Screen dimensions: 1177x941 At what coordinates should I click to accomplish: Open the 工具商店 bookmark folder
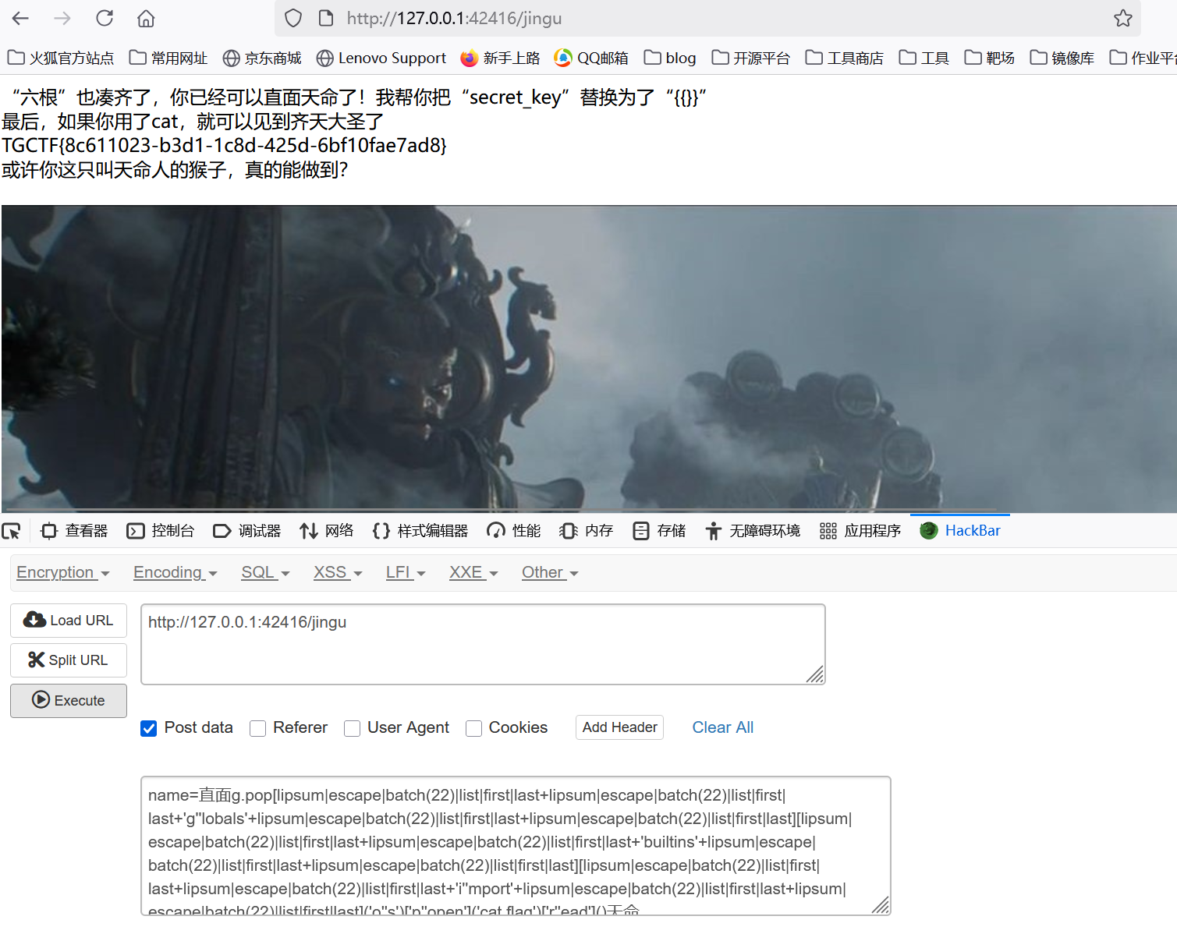point(845,58)
